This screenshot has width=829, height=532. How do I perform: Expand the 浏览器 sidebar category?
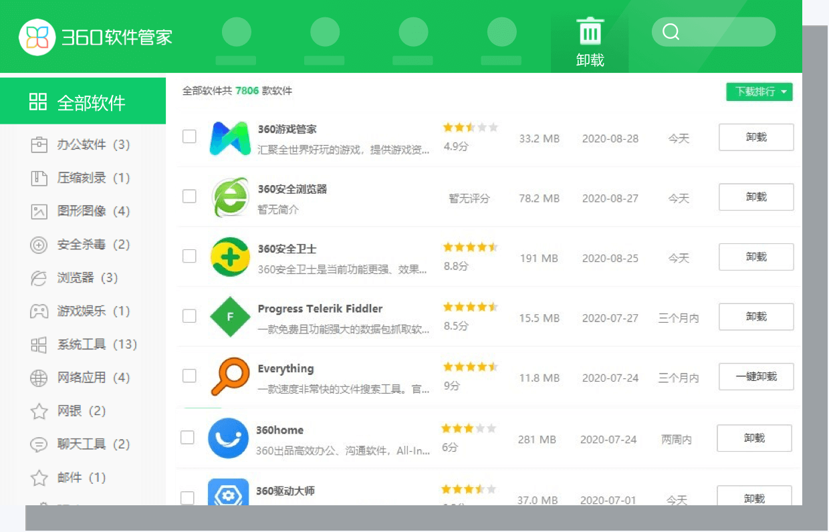tap(74, 278)
